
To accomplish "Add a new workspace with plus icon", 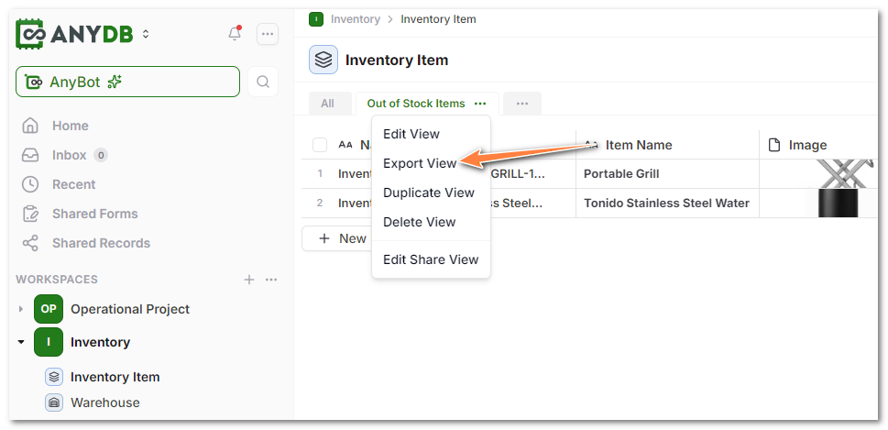I will click(249, 280).
